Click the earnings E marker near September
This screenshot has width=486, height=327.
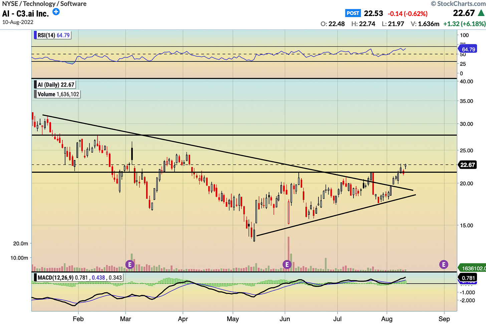(444, 265)
